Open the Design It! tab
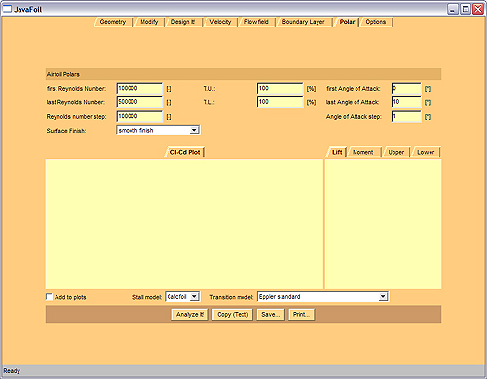This screenshot has height=379, width=487. tap(183, 22)
